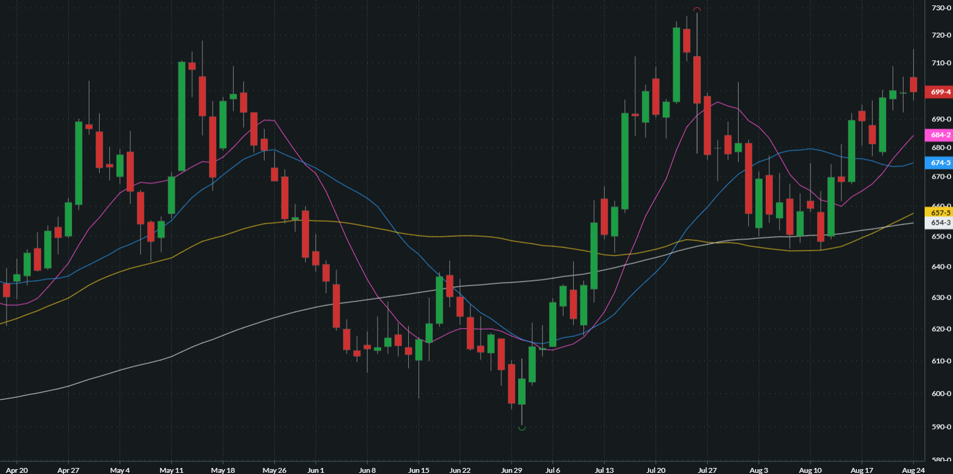This screenshot has height=474, width=953.
Task: Select the Jun 22 date label
Action: 460,470
